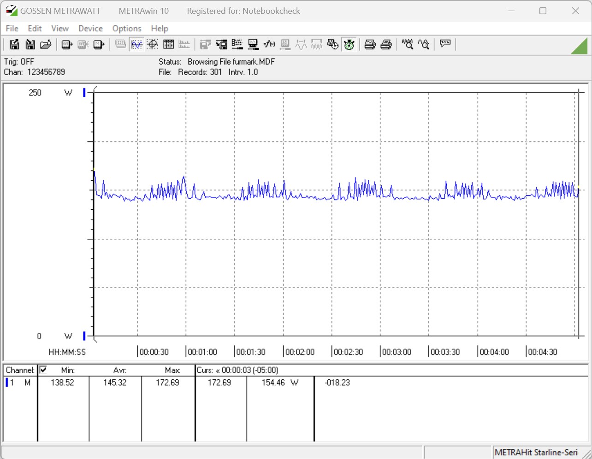Click the Chan: 123456789 text

click(x=35, y=72)
